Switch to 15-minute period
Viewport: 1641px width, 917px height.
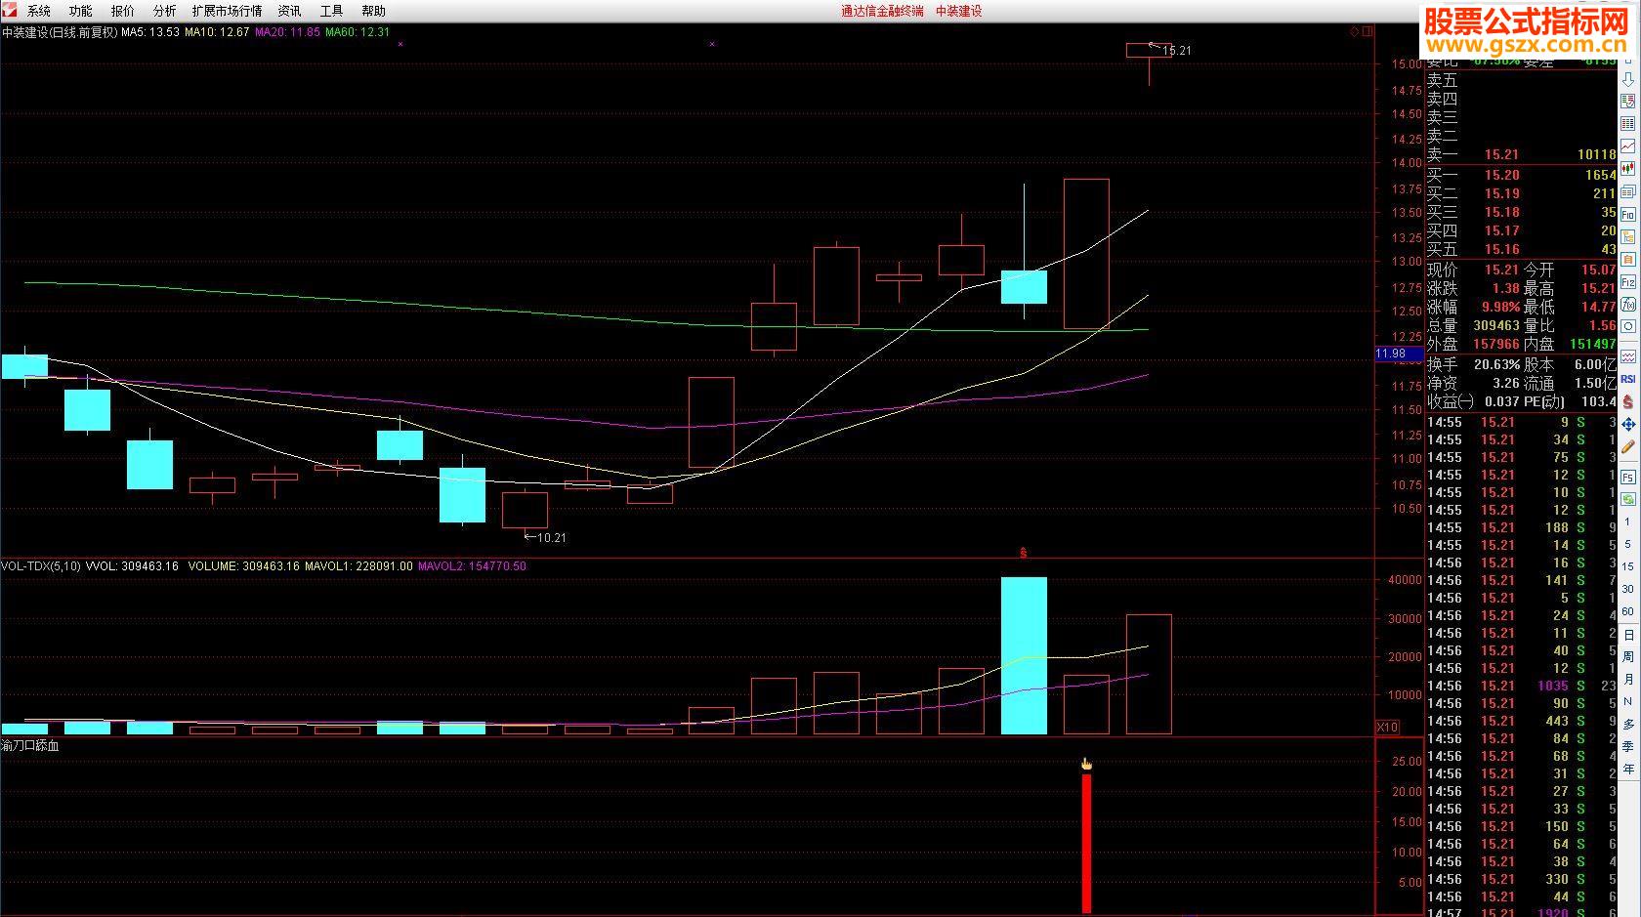(1628, 566)
